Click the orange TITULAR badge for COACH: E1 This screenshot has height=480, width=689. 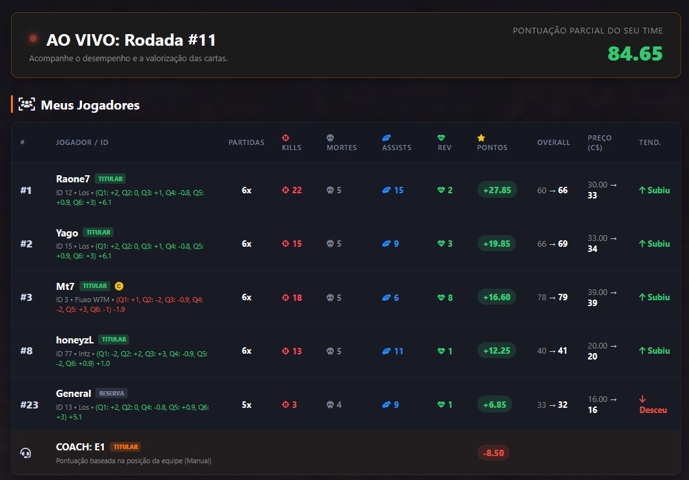coord(125,446)
